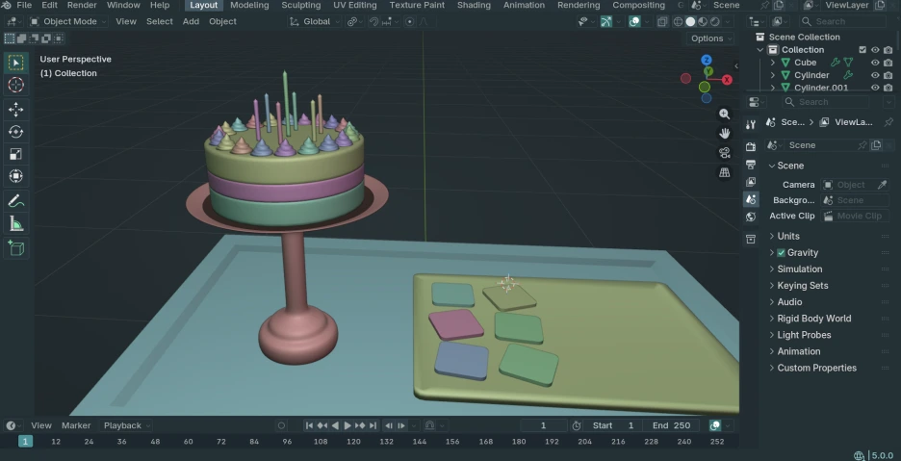Switch to rendered viewport shading

pos(715,22)
